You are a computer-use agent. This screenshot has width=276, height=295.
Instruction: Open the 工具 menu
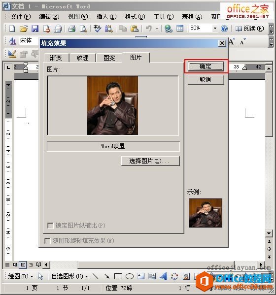[x=164, y=17]
